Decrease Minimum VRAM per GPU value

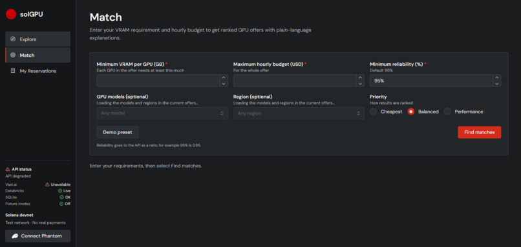coord(224,84)
